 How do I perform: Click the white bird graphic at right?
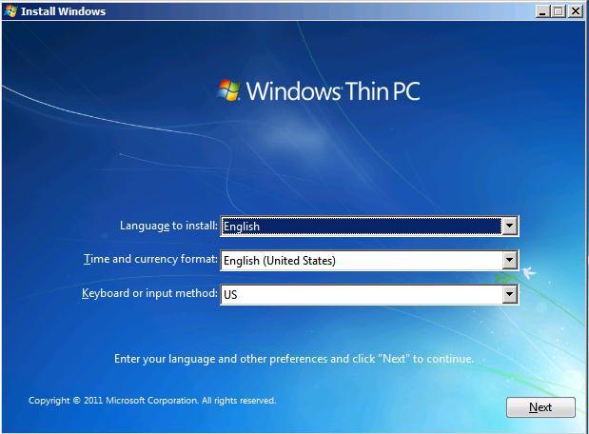point(528,273)
